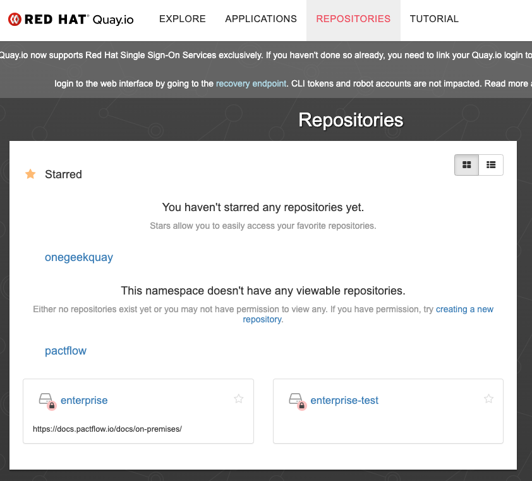Switch to list view
The height and width of the screenshot is (481, 532).
coord(491,164)
